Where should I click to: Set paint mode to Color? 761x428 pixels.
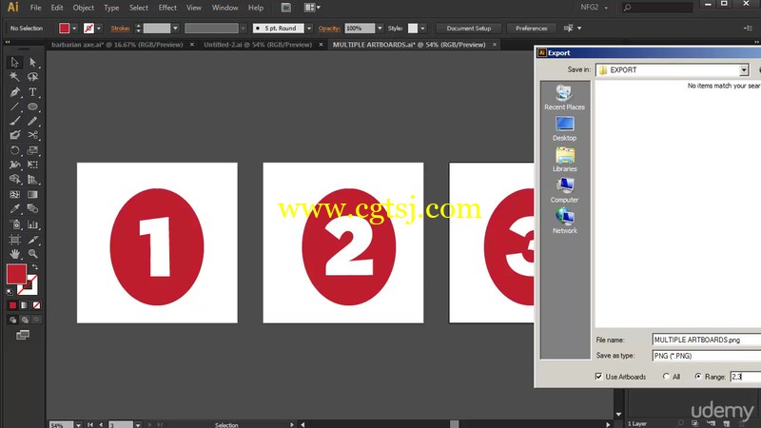[12, 305]
